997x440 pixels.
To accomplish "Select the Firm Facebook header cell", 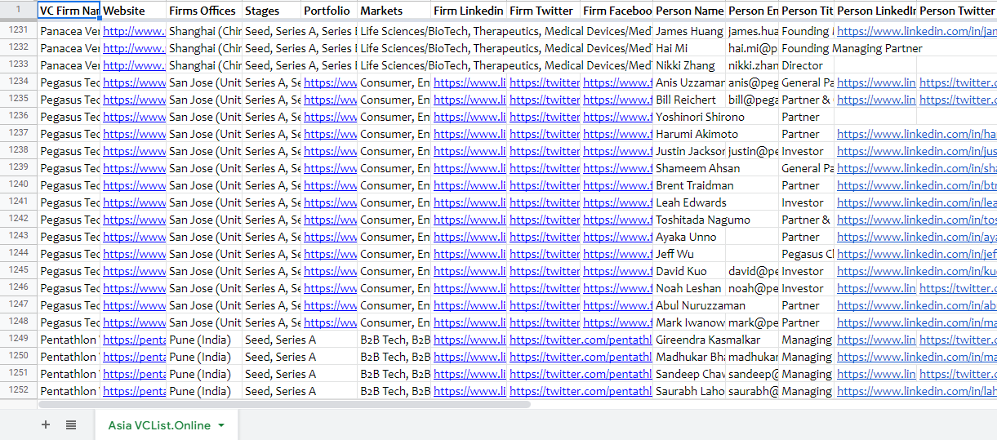I will click(x=617, y=11).
